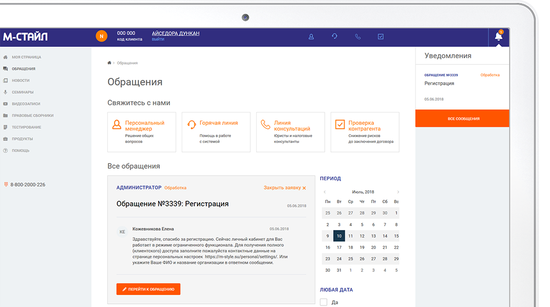Open the notifications bell icon
Image resolution: width=550 pixels, height=307 pixels.
tap(499, 36)
